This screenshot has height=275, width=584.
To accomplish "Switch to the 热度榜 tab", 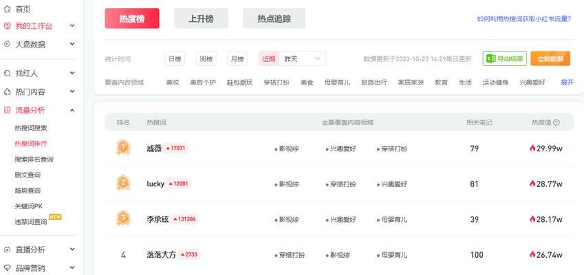I will click(132, 19).
